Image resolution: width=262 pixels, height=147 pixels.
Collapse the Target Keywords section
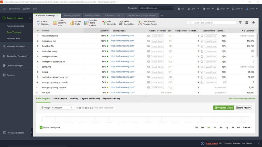point(30,18)
